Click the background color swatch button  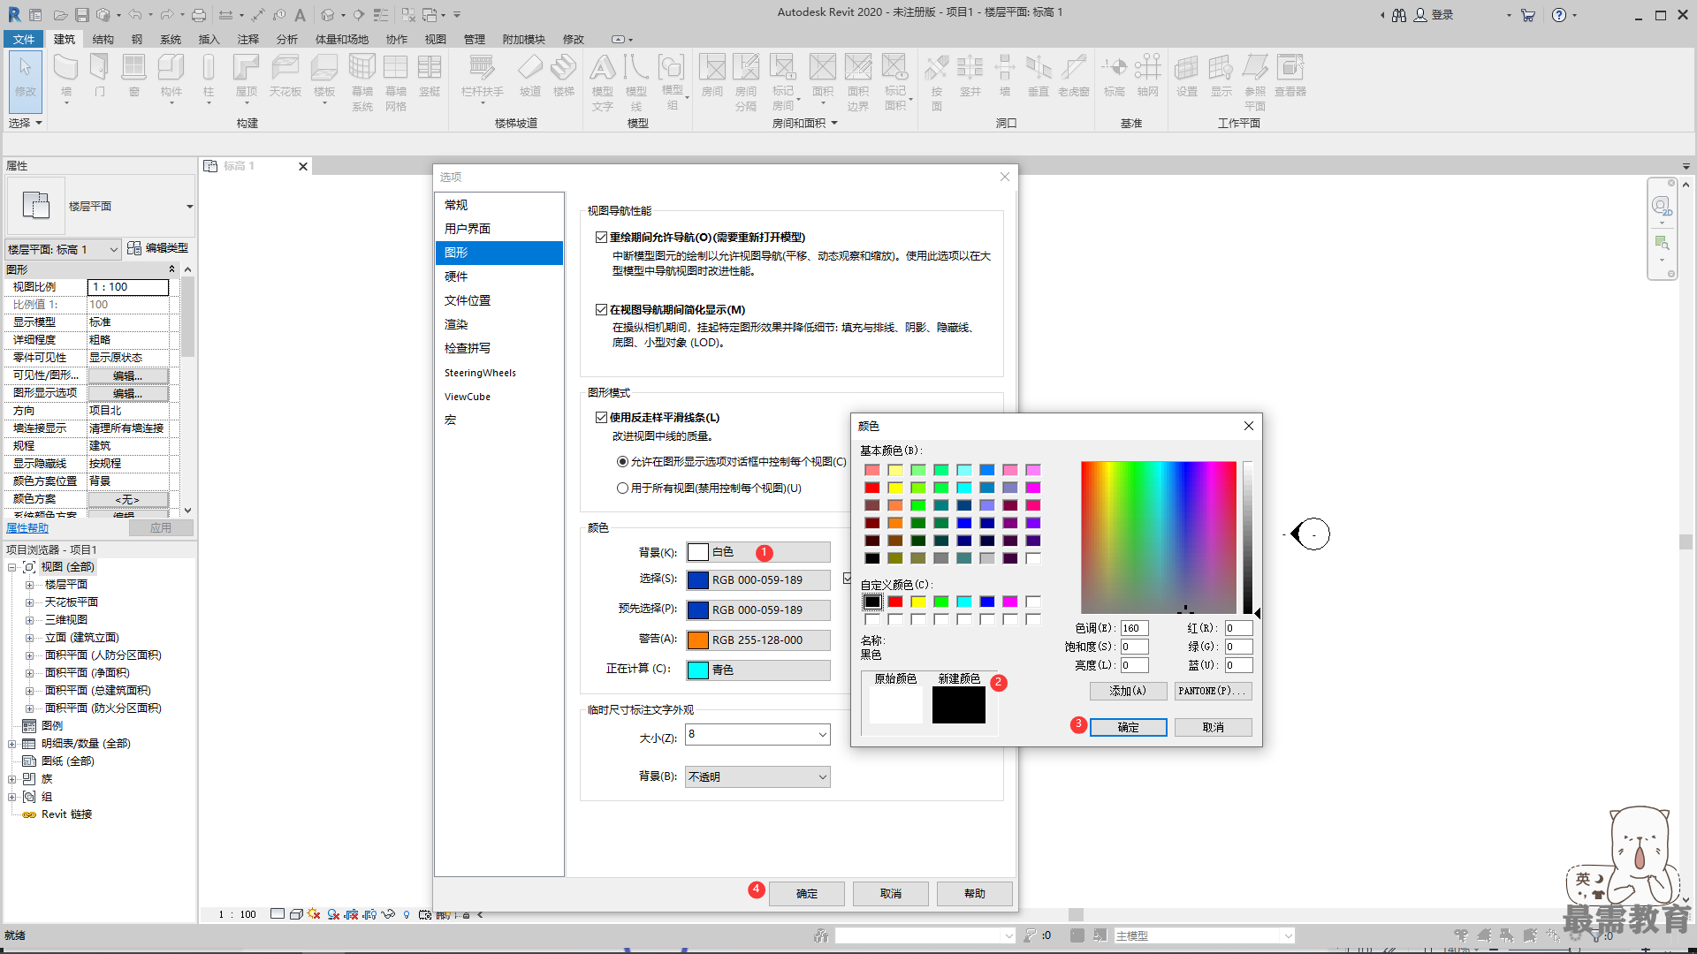[757, 552]
